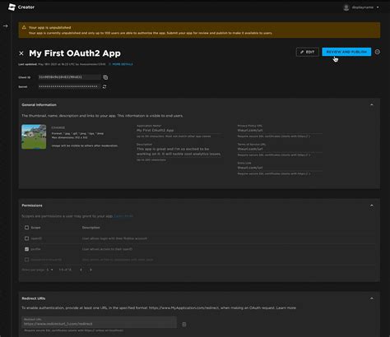Image resolution: width=390 pixels, height=337 pixels.
Task: Click the My First OAuth2 App title
Action: coord(75,53)
